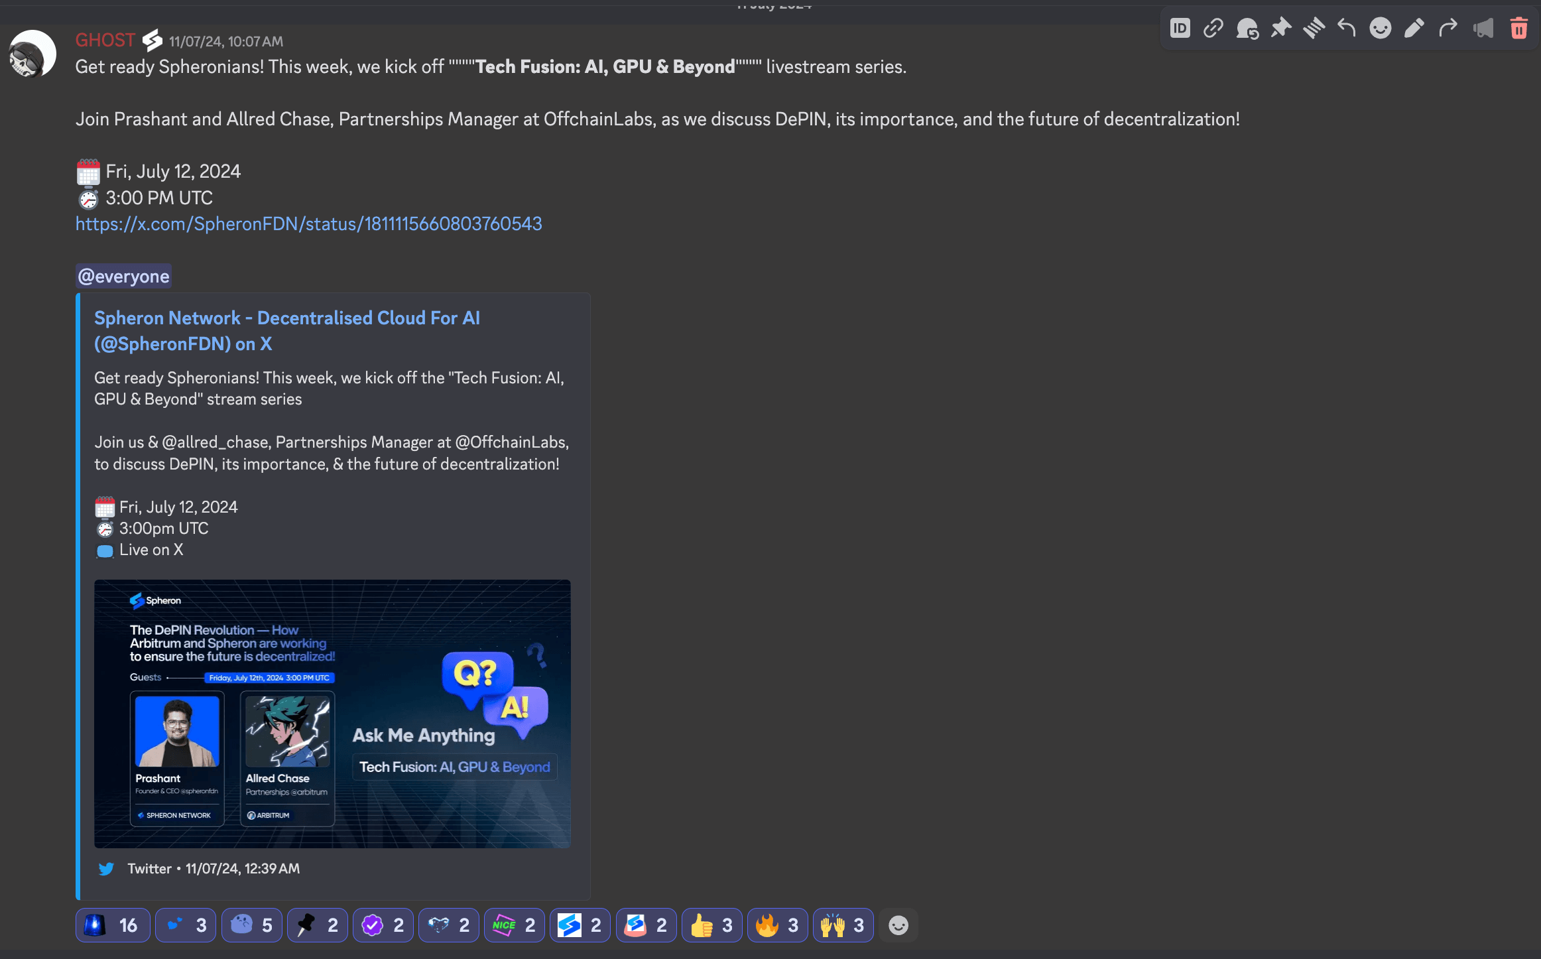Toggle the fire emoji reaction

click(777, 925)
